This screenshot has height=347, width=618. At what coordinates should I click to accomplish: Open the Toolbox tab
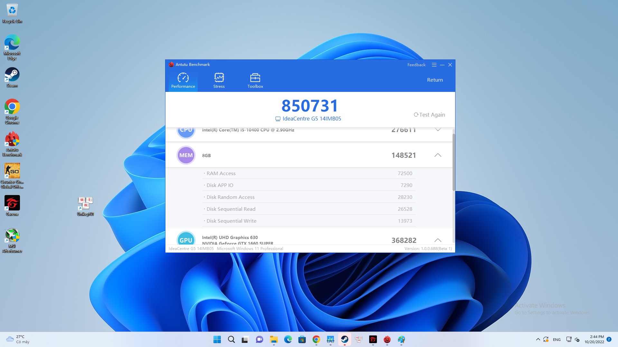(255, 80)
